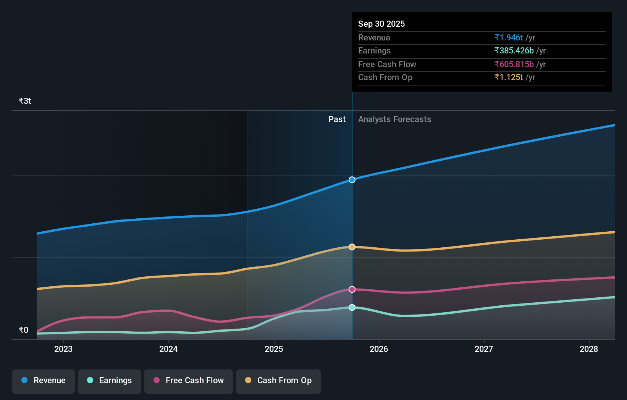
Task: Click the teal Earnings dot icon in legend
Action: (90, 381)
